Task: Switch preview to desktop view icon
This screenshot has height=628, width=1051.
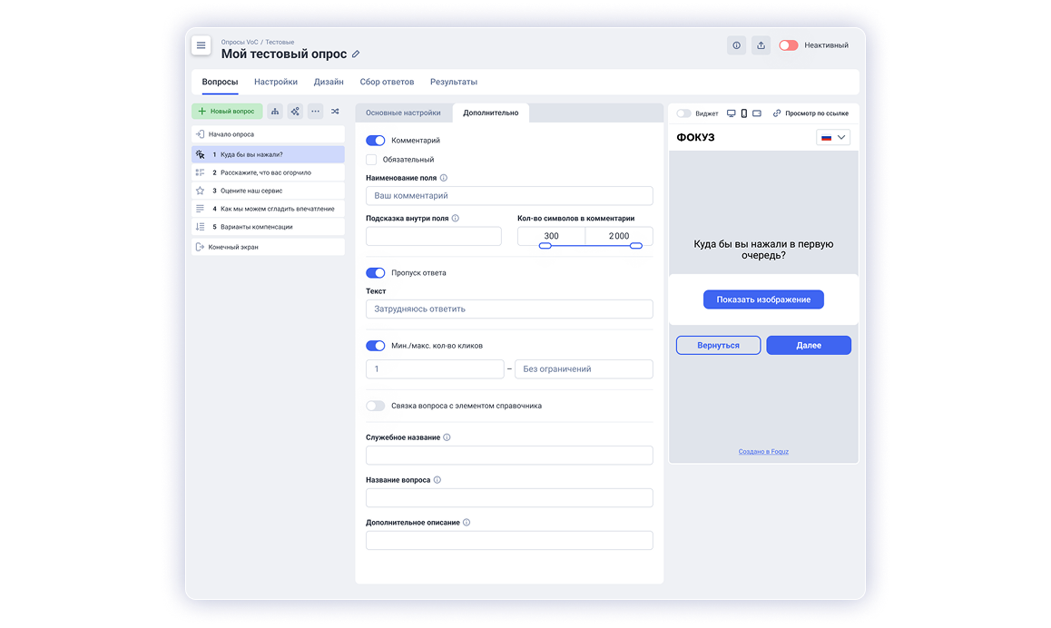Action: (x=732, y=113)
